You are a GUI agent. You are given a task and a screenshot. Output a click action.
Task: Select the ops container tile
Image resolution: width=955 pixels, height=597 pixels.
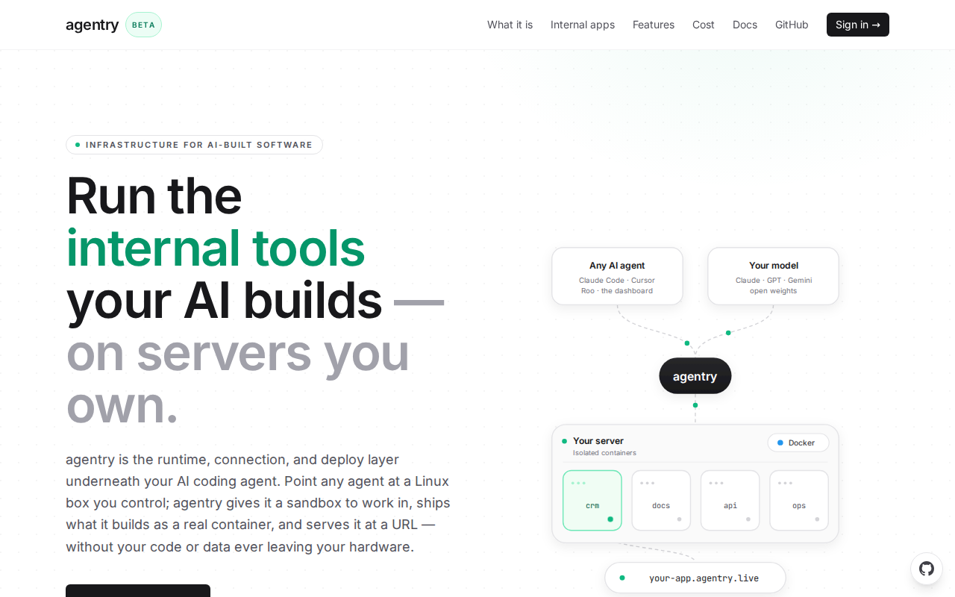point(799,500)
